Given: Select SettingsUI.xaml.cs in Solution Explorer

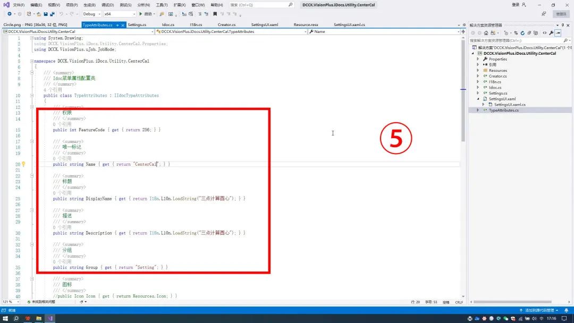Looking at the screenshot, I should click(510, 105).
